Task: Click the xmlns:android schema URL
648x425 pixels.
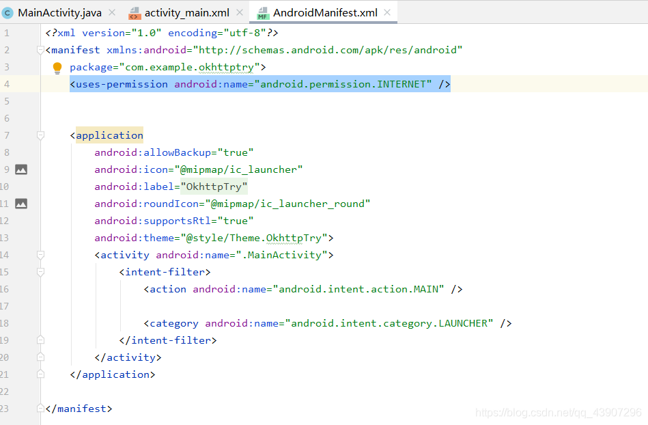Action: (328, 50)
